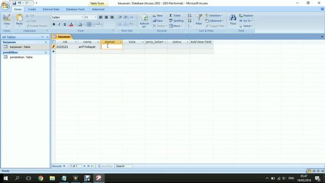Click the quick access Save icon
Image resolution: width=325 pixels, height=183 pixels.
[14, 3]
